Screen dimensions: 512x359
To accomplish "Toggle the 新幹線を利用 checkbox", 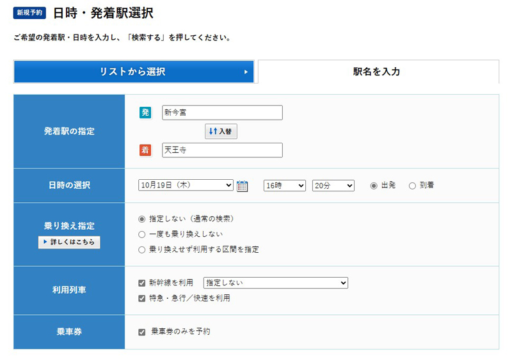I will point(141,283).
